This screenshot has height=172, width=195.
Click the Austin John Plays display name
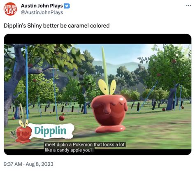tap(42, 6)
